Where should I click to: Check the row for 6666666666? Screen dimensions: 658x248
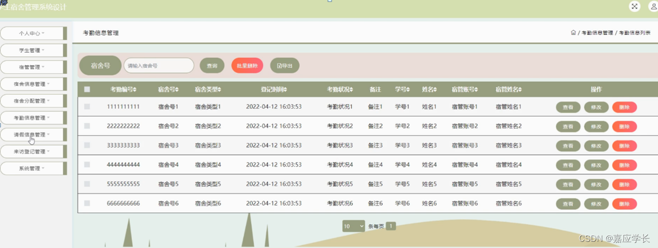(87, 203)
